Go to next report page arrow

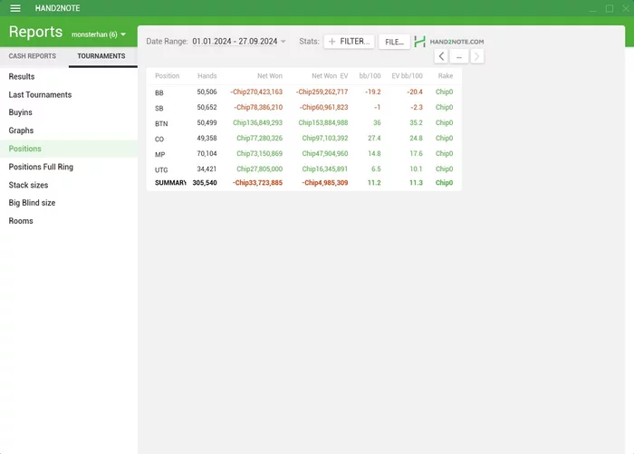point(477,56)
